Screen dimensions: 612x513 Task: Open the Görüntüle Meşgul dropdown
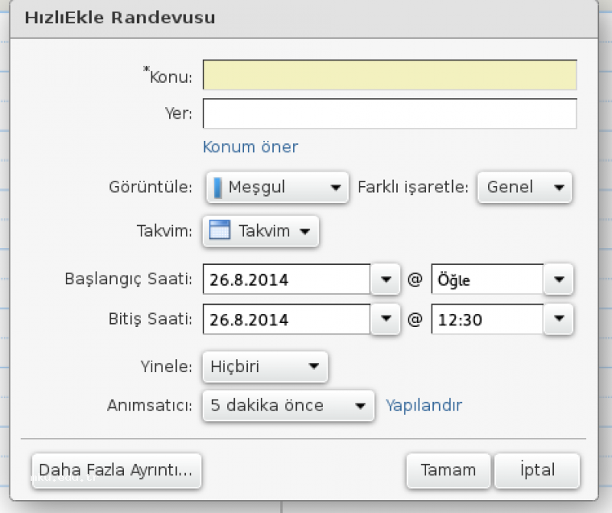[277, 187]
